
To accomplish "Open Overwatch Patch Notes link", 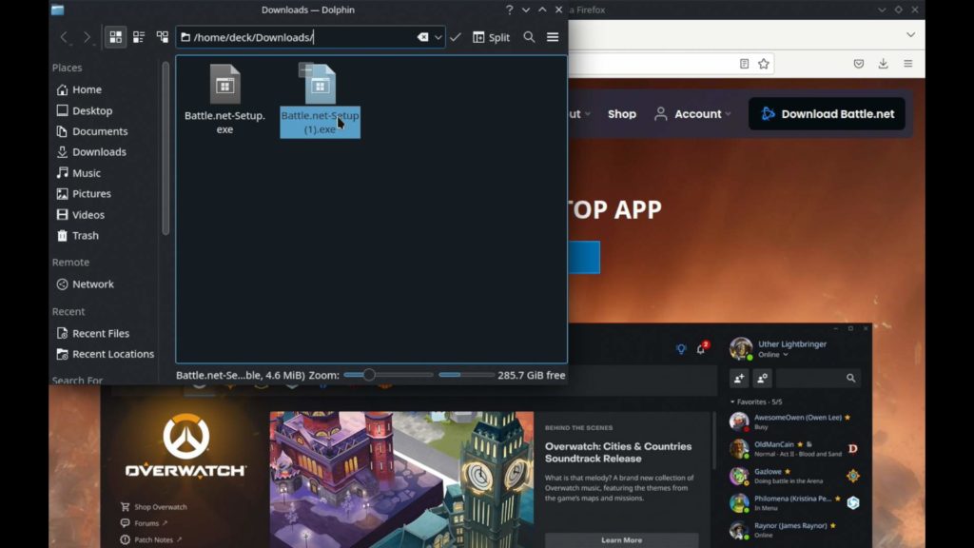I will pyautogui.click(x=151, y=539).
